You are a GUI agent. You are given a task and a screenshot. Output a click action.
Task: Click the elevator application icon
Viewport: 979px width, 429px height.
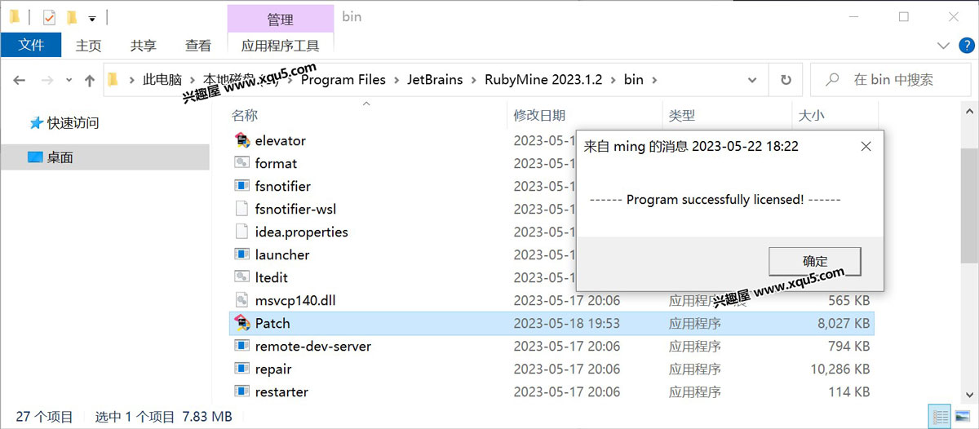click(x=241, y=140)
